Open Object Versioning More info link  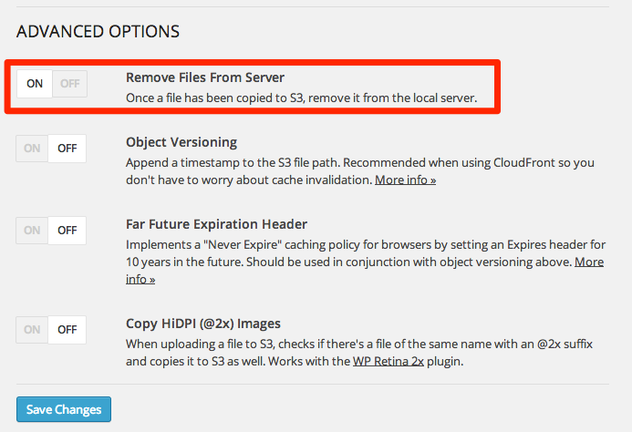pos(405,180)
